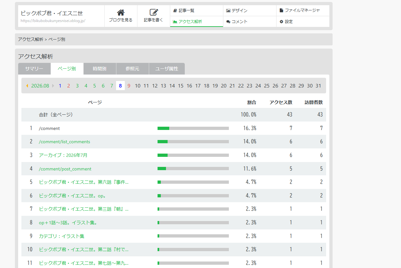Image resolution: width=401 pixels, height=268 pixels.
Task: Click the 割合 column header
Action: click(x=252, y=102)
